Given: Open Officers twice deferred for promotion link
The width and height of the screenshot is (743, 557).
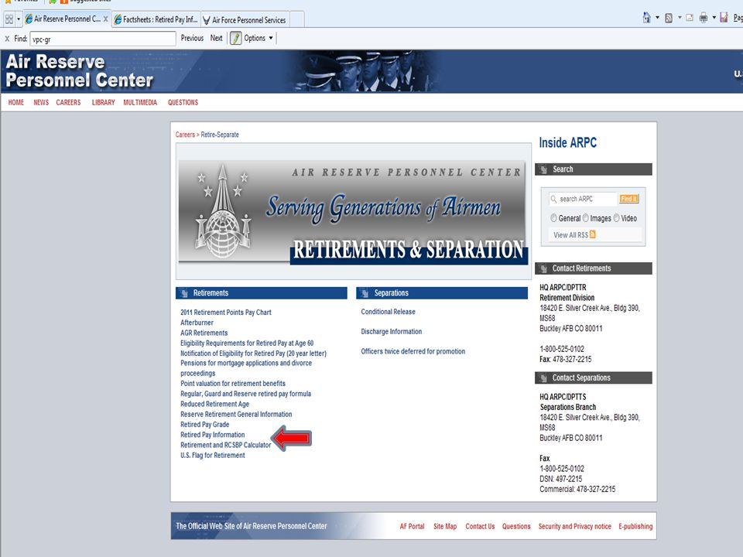Looking at the screenshot, I should coord(413,351).
